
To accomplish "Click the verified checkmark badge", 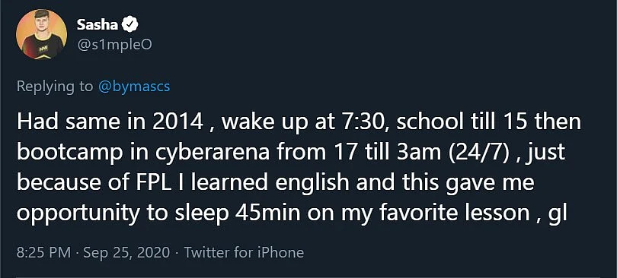I will pyautogui.click(x=130, y=25).
